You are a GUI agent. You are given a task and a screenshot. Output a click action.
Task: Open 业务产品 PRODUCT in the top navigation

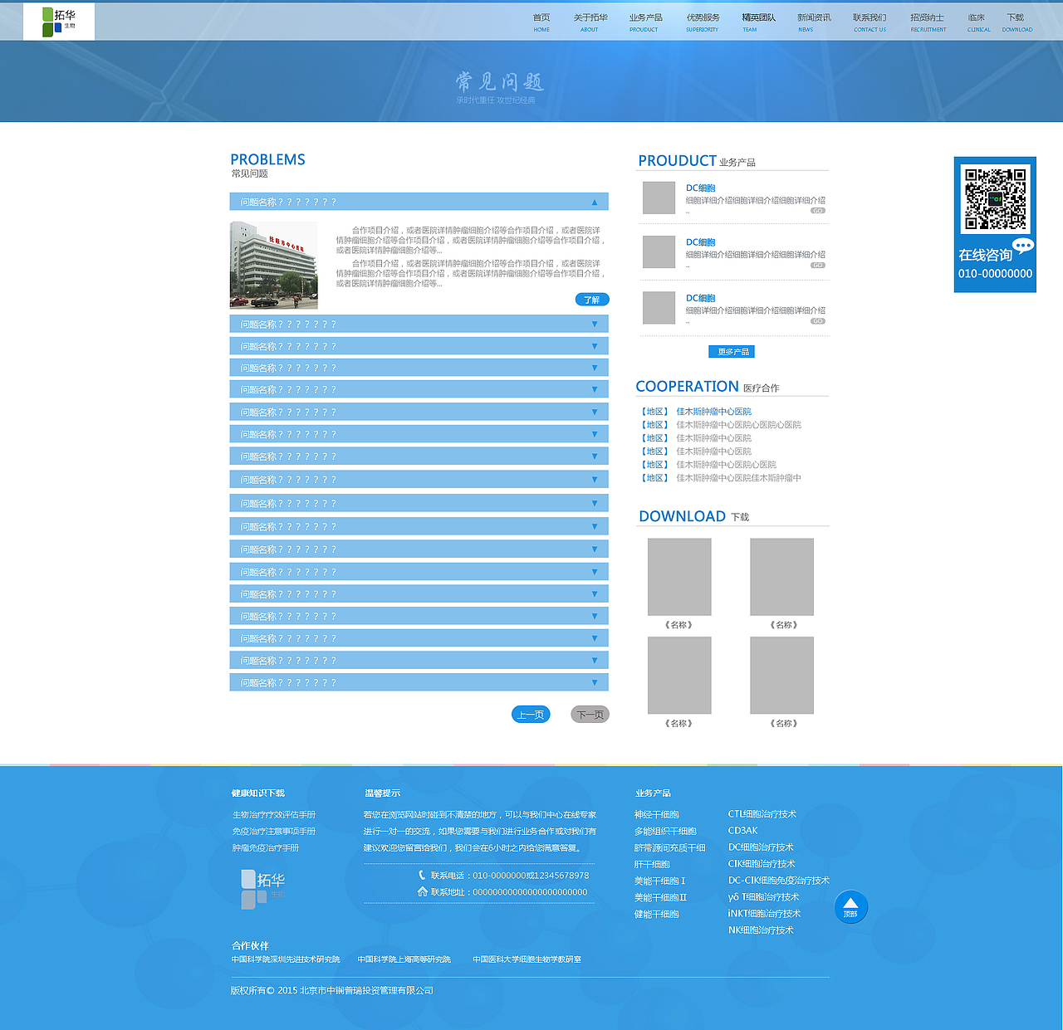pos(645,22)
